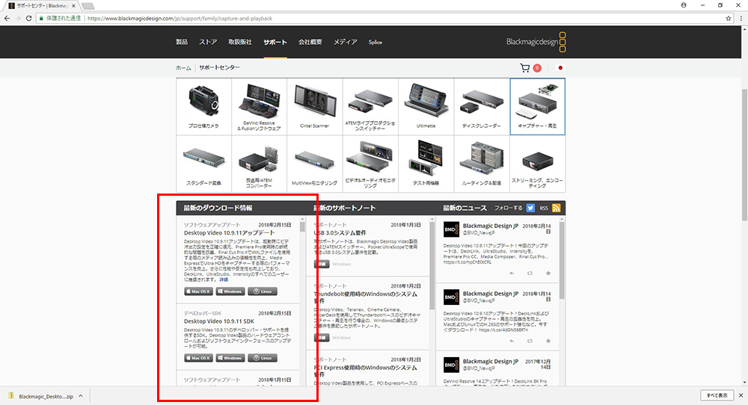
Task: Download Desktop Video 10.9.11 update for Linux
Action: point(263,291)
